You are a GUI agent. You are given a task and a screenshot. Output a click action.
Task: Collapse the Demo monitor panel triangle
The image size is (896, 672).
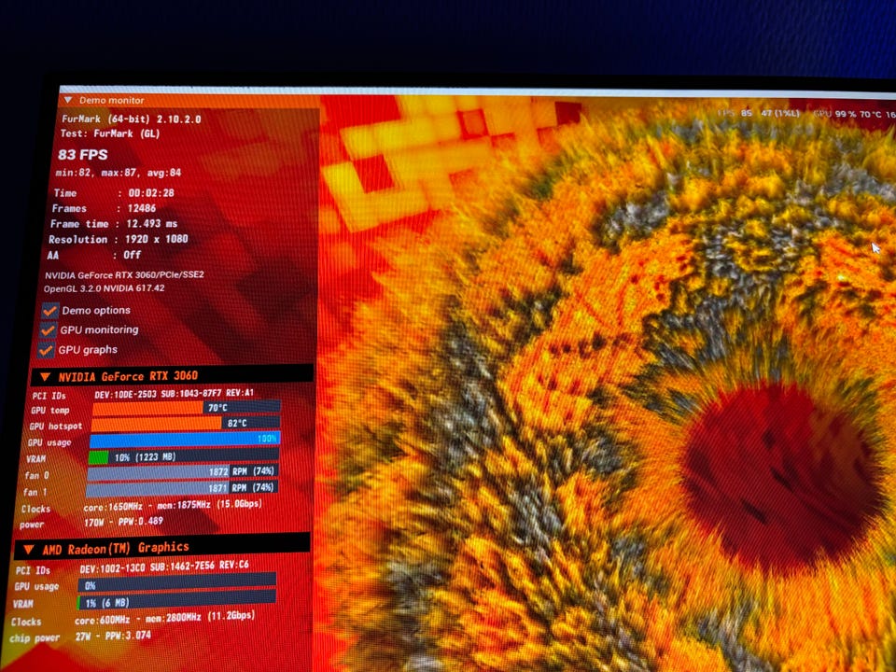pos(68,100)
